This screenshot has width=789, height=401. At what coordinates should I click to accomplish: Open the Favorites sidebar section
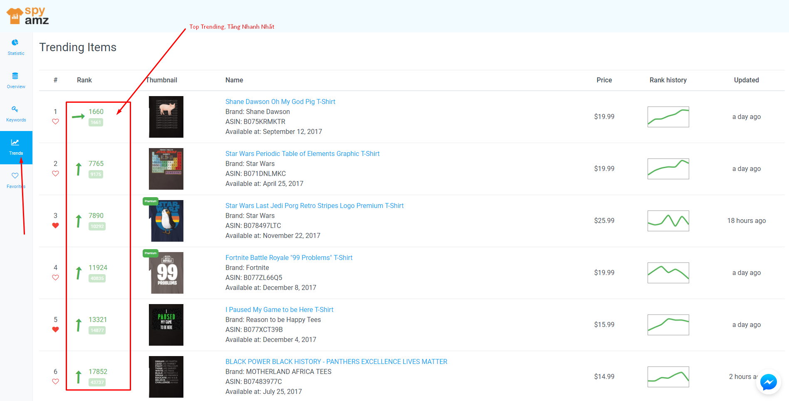coord(16,181)
